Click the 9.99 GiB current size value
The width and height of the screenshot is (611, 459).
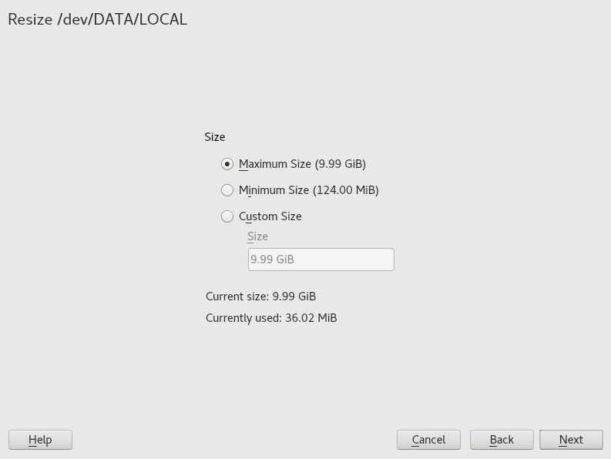coord(294,297)
